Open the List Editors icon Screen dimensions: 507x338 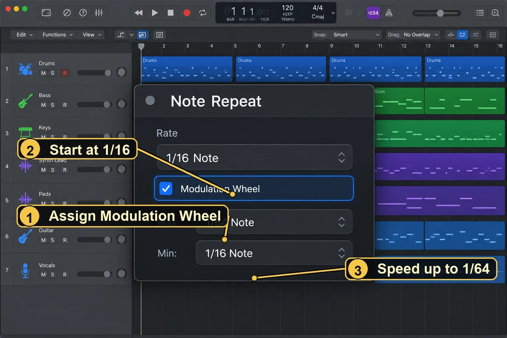[x=480, y=13]
